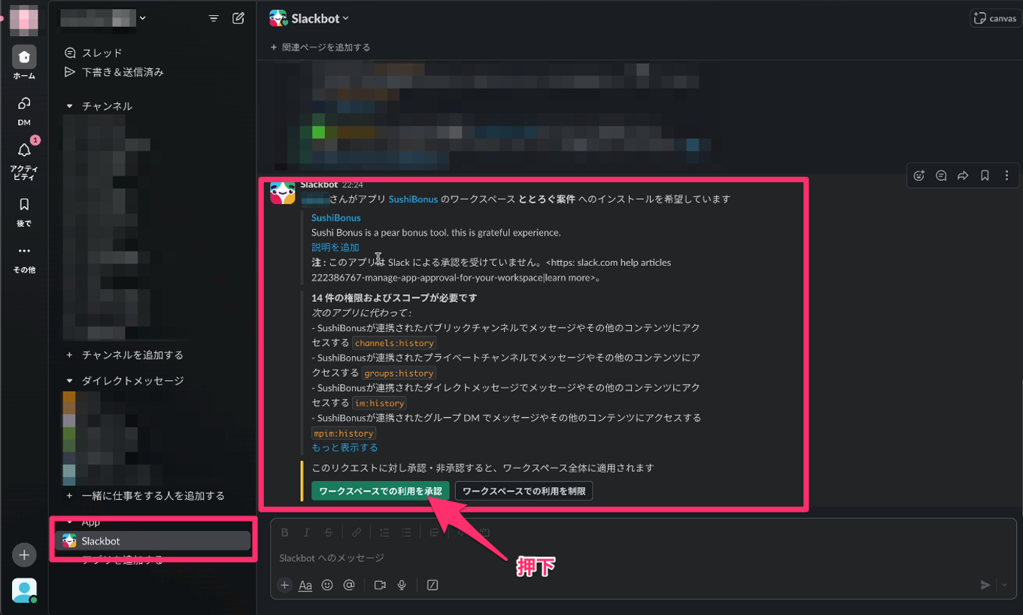Click the Slackbot message input field
Image resolution: width=1023 pixels, height=615 pixels.
(643, 558)
